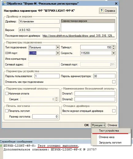Toggle 'Отменять чек при подключении' checkbox

(114, 82)
